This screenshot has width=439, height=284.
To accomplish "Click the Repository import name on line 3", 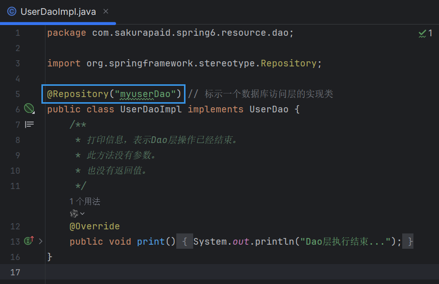I will [288, 63].
